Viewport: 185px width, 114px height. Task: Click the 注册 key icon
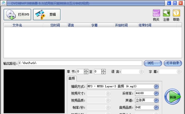(166, 13)
